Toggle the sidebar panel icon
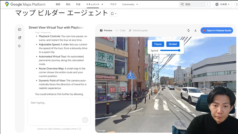 pyautogui.click(x=20, y=30)
